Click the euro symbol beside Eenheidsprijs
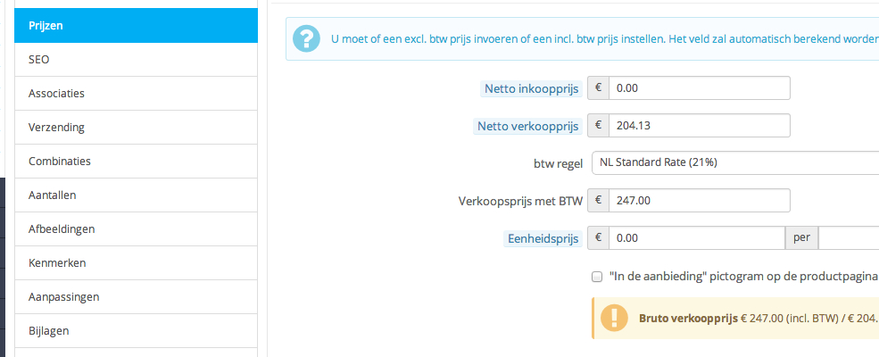The width and height of the screenshot is (879, 357). [598, 238]
